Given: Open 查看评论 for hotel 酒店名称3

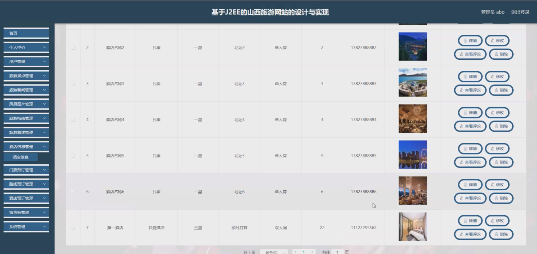Looking at the screenshot, I should (x=470, y=90).
